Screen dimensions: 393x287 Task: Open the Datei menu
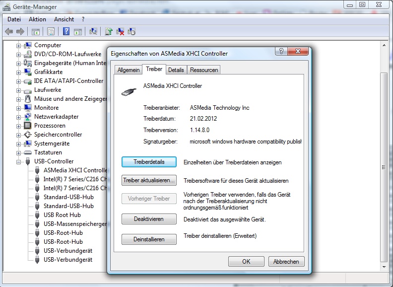click(14, 19)
